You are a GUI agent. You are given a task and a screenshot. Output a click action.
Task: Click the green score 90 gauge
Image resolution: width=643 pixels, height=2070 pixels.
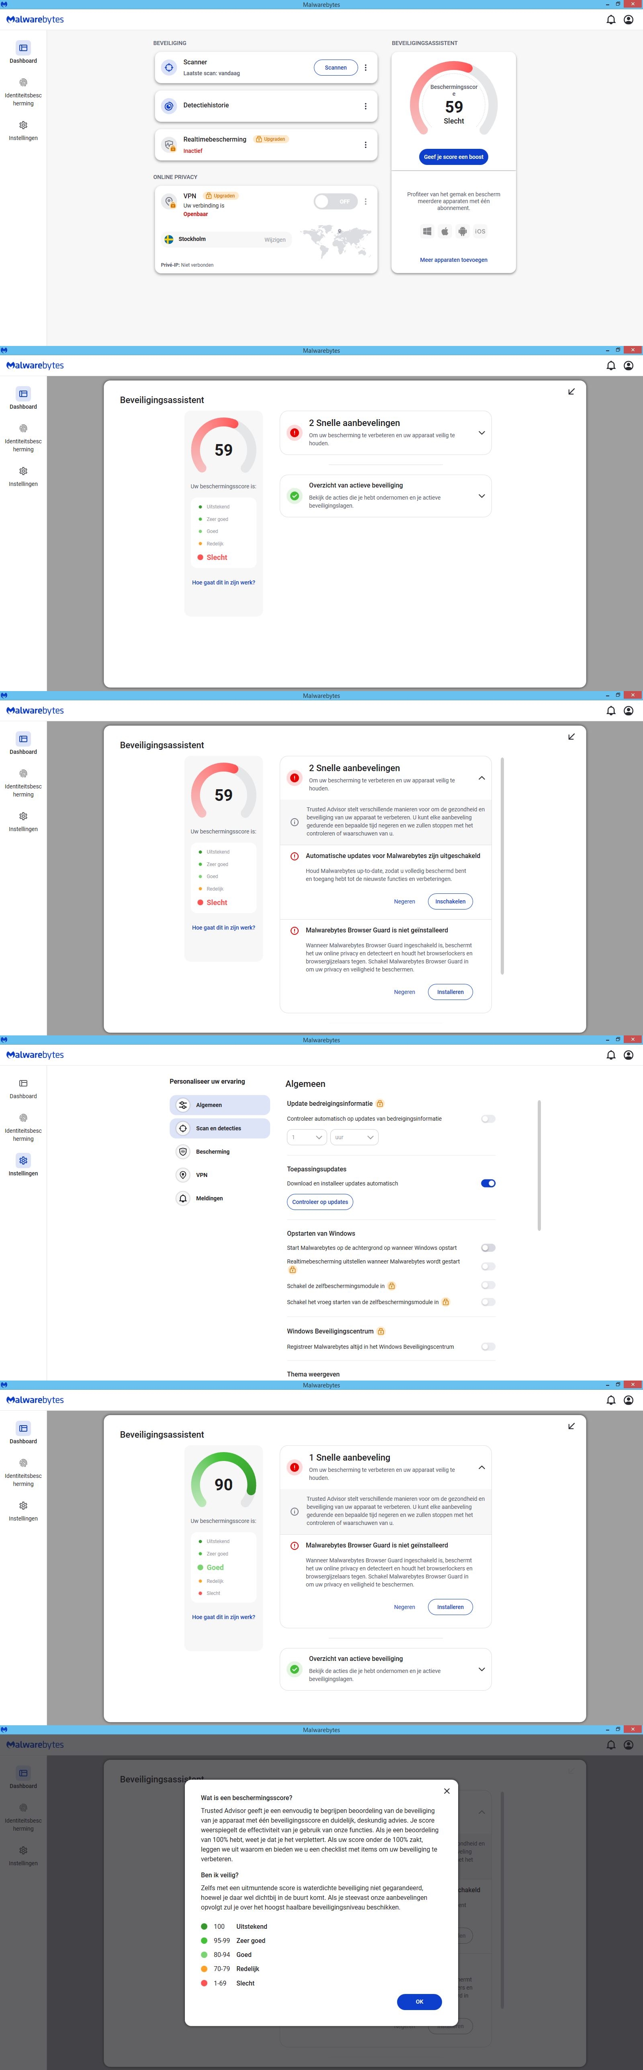pos(223,1479)
